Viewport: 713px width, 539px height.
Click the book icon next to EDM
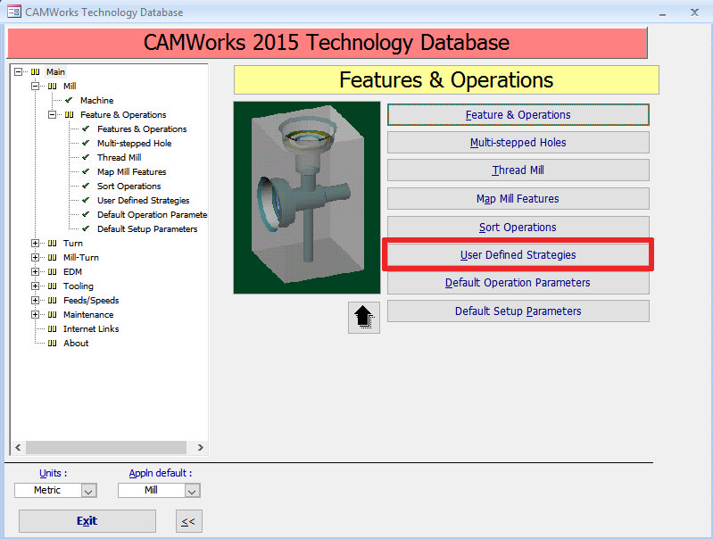pyautogui.click(x=52, y=272)
